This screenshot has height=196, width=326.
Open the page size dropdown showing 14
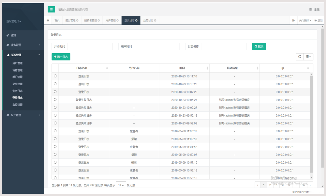tap(121, 185)
